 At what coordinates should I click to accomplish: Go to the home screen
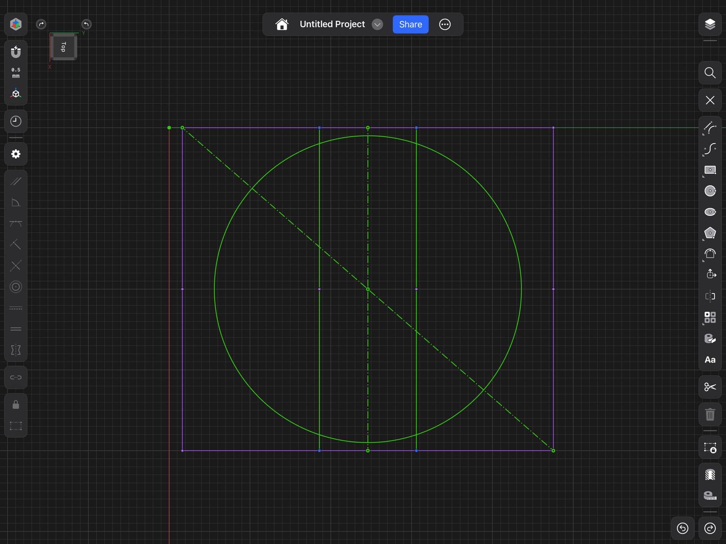[282, 24]
